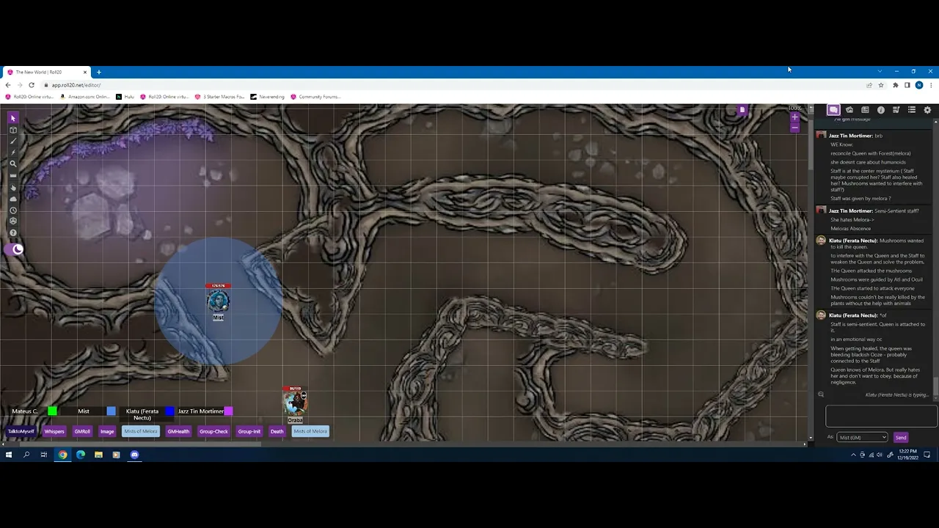Viewport: 939px width, 528px height.
Task: Pick the Draw Shape brush tool
Action: (x=13, y=141)
